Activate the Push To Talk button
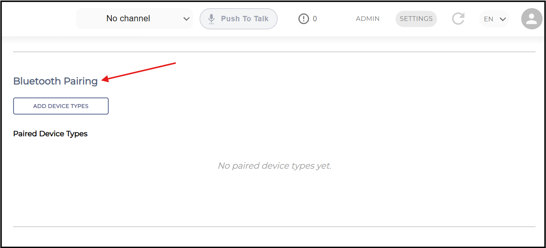Image resolution: width=546 pixels, height=248 pixels. coord(239,19)
